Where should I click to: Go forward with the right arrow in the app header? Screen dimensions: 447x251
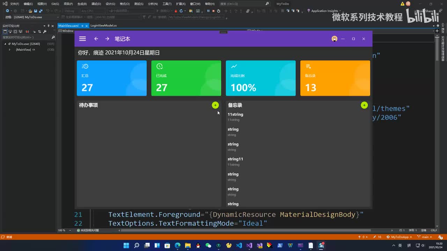pyautogui.click(x=107, y=39)
